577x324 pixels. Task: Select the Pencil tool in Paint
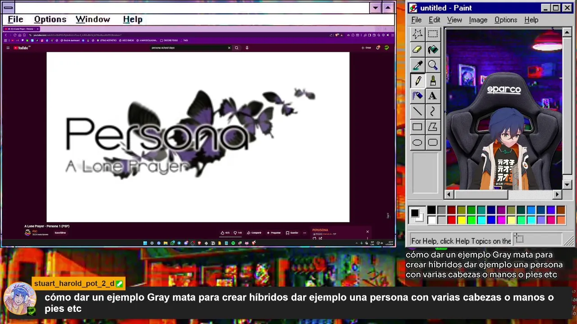pos(417,81)
